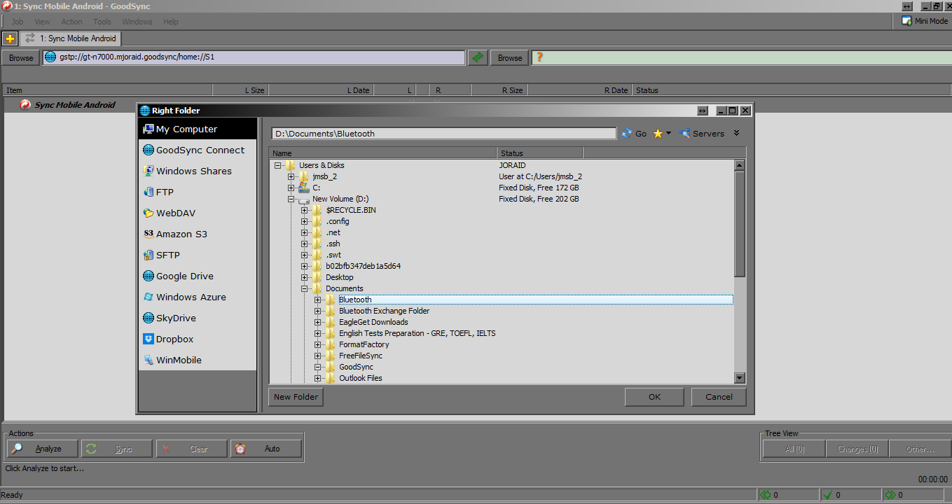This screenshot has width=952, height=504.
Task: Choose the WebDAV icon in sidebar
Action: pos(149,213)
